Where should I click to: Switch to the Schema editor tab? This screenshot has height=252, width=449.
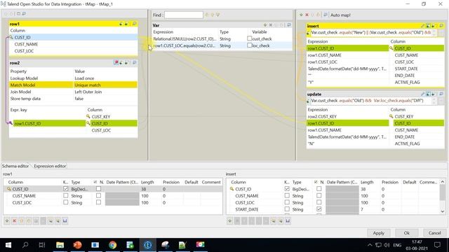[15, 166]
